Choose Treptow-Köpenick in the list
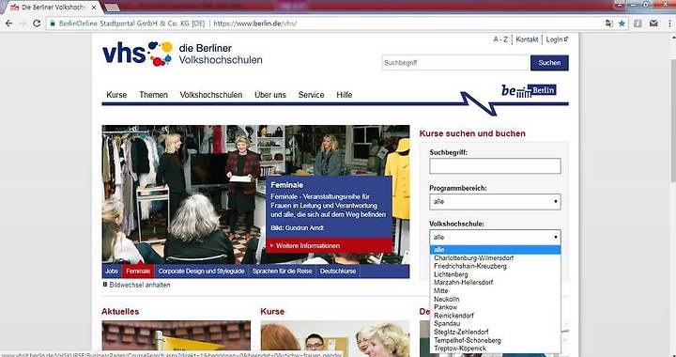The width and height of the screenshot is (676, 357). 495,349
